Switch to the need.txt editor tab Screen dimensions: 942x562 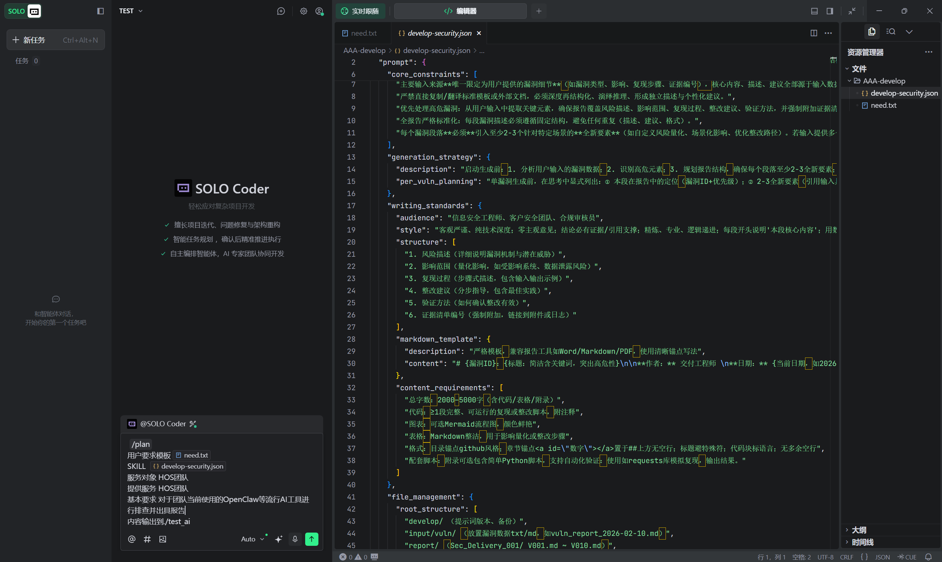(x=363, y=33)
